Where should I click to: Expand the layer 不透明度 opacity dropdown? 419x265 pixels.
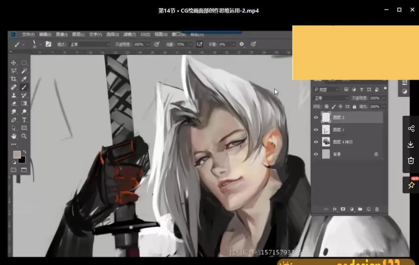[x=384, y=98]
